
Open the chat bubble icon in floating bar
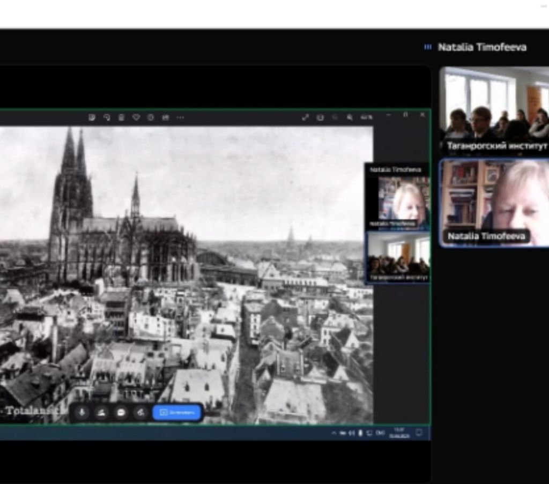point(121,412)
